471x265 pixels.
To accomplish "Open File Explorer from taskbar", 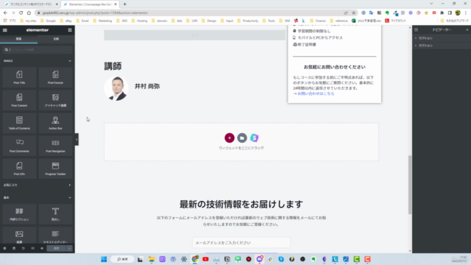I will point(152,259).
